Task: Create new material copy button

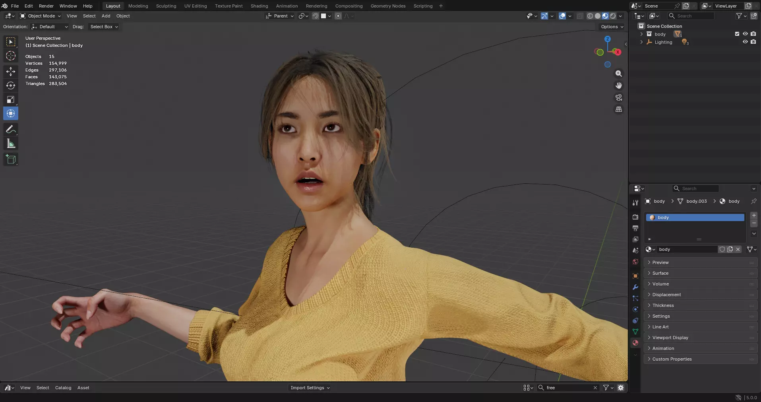Action: coord(730,249)
